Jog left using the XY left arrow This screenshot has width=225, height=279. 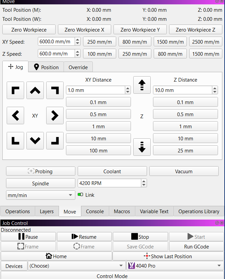pos(15,115)
